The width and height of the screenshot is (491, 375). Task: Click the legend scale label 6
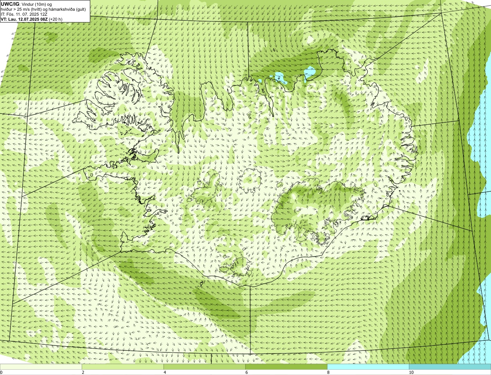point(247,372)
